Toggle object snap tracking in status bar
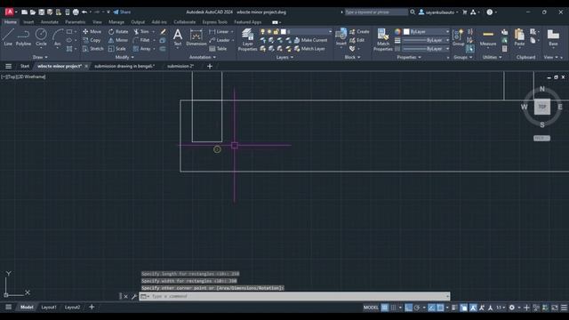The image size is (569, 320). (x=431, y=308)
